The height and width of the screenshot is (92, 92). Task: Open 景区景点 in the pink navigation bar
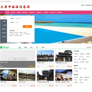pyautogui.click(x=25, y=13)
